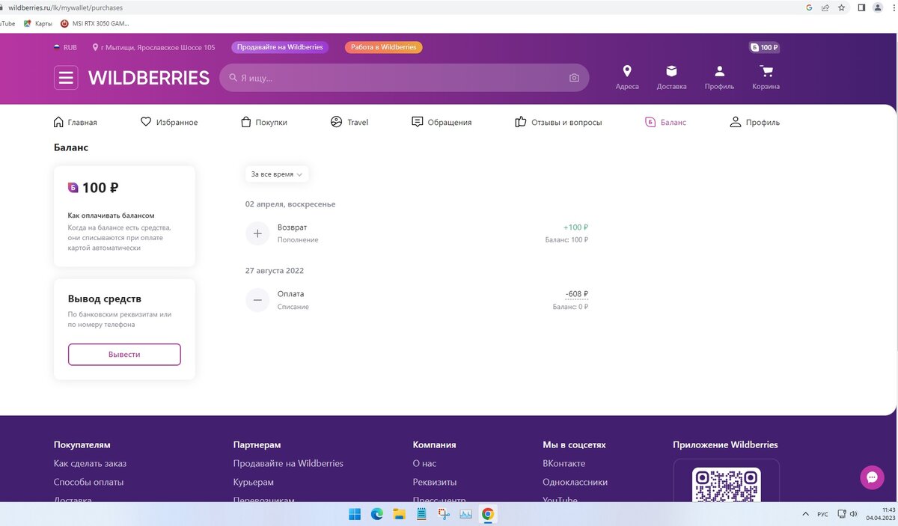898x526 pixels.
Task: Open Snipping Tool from taskbar
Action: (444, 514)
